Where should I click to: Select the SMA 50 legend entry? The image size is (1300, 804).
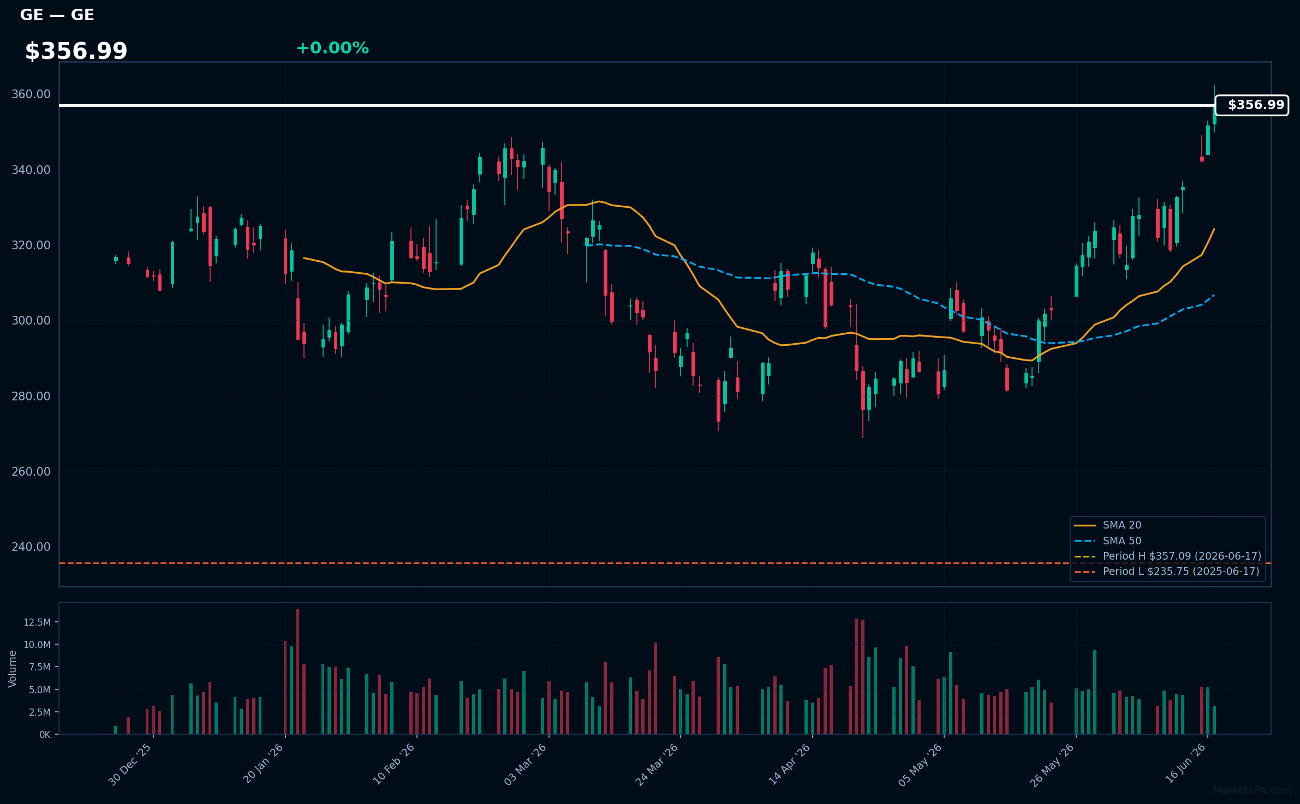coord(1108,541)
